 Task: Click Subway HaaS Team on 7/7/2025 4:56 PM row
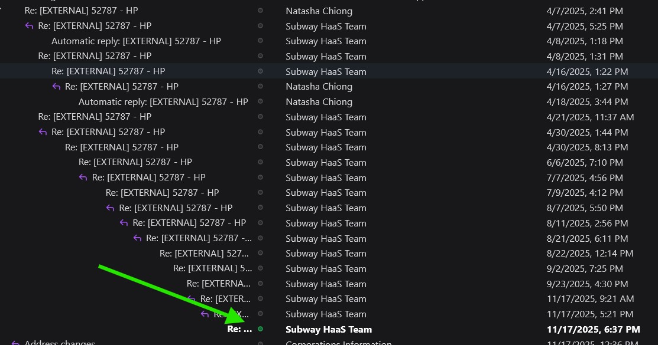[326, 178]
